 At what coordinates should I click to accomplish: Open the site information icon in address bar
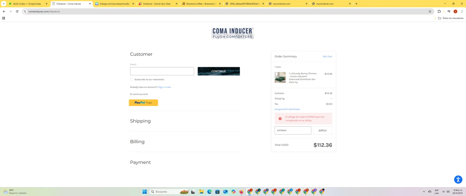tap(25, 11)
